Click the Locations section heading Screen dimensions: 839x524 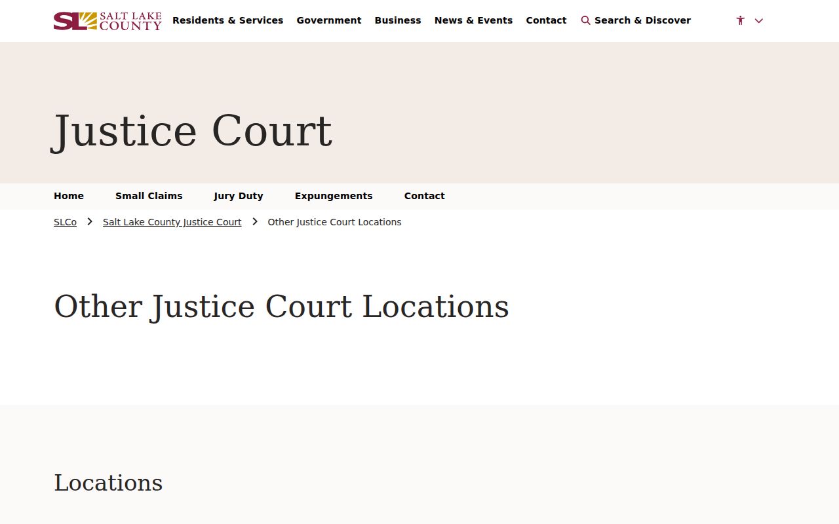[x=108, y=483]
